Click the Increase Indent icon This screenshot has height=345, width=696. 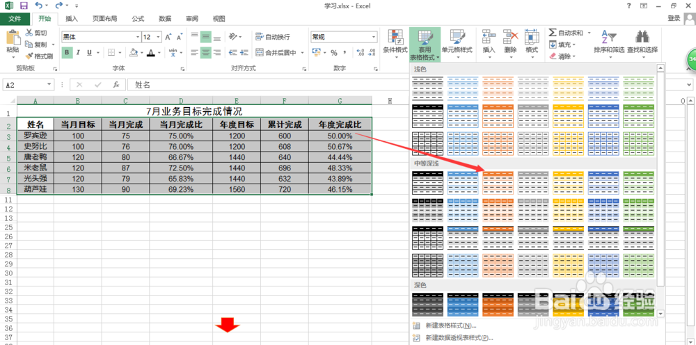click(x=245, y=53)
